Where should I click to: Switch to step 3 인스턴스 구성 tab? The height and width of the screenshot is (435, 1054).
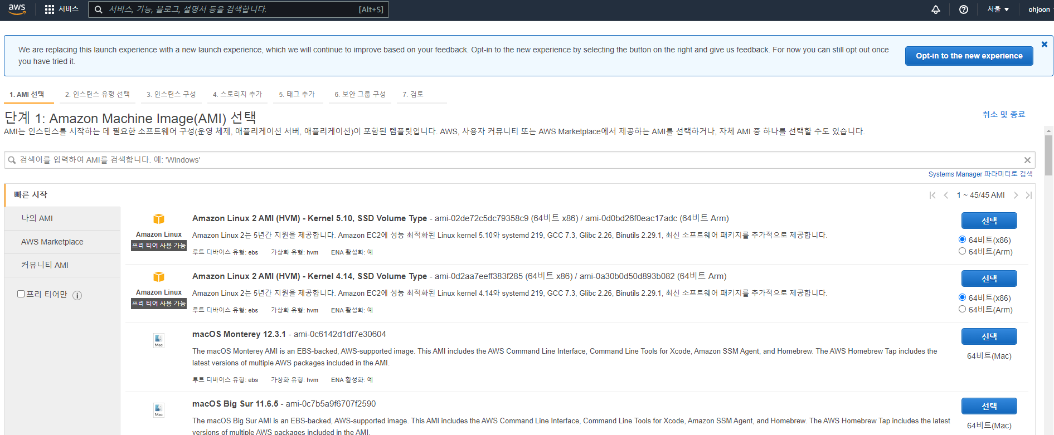click(x=171, y=95)
